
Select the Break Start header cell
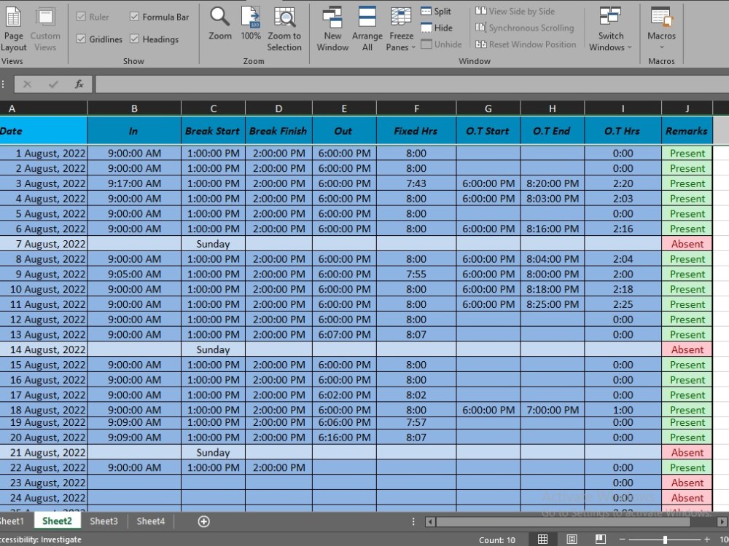pos(213,130)
